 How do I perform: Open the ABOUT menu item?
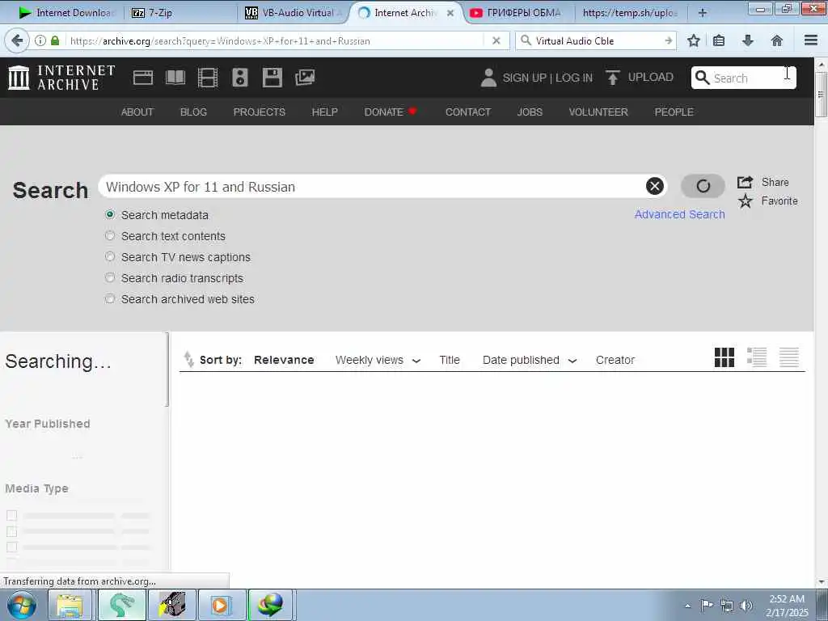pyautogui.click(x=137, y=112)
